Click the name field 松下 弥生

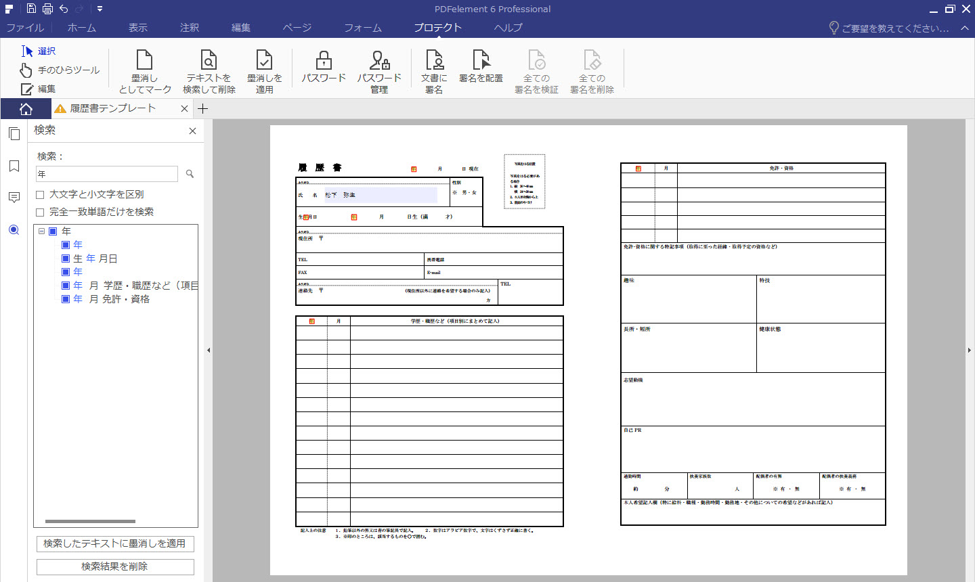381,195
